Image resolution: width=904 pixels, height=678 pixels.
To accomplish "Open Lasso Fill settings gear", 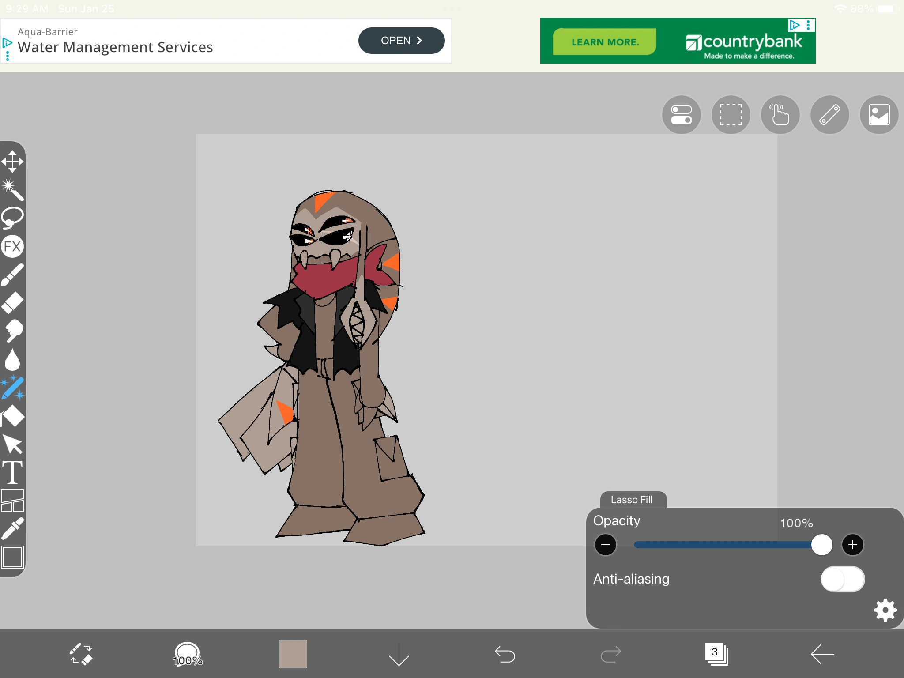I will click(885, 610).
